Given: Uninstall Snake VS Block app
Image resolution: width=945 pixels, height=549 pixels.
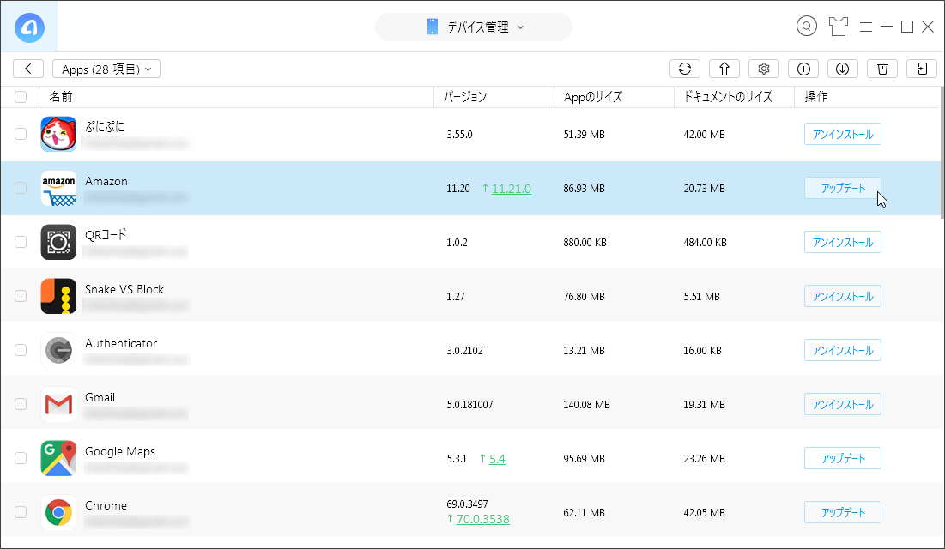Looking at the screenshot, I should tap(843, 296).
